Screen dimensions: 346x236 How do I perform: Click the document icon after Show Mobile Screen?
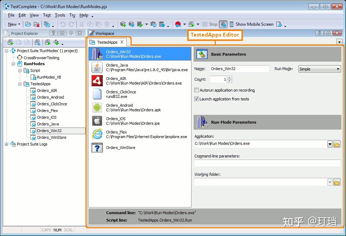pos(279,24)
